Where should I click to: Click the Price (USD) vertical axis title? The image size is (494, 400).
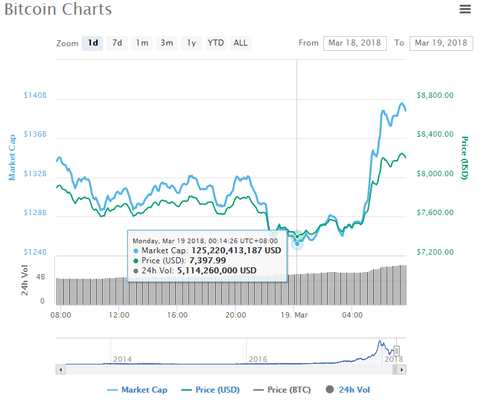tap(465, 157)
